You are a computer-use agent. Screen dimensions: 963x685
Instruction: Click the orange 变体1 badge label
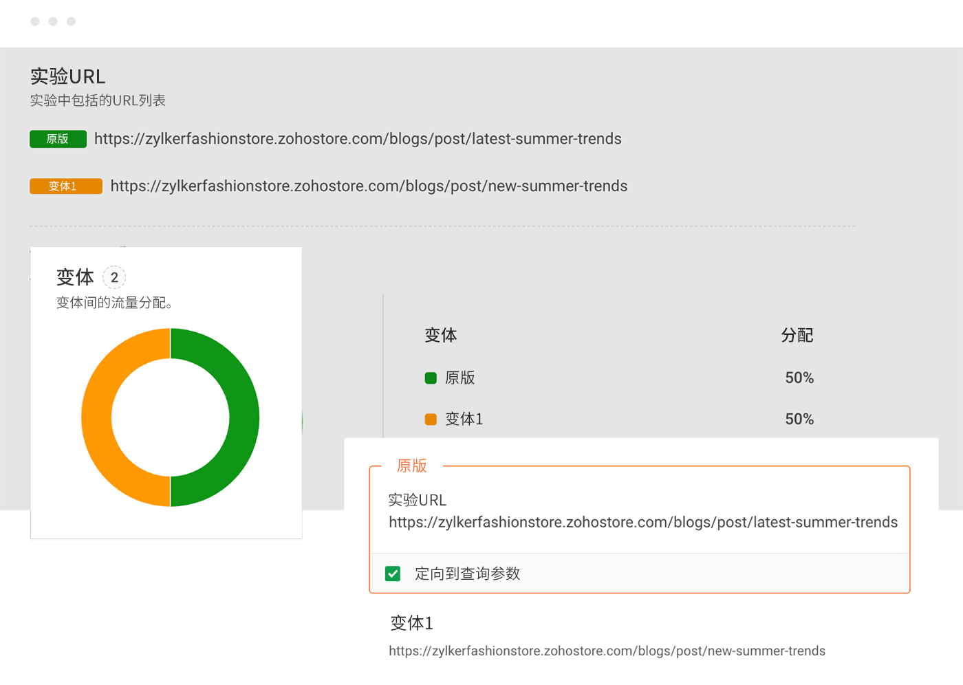pyautogui.click(x=65, y=186)
